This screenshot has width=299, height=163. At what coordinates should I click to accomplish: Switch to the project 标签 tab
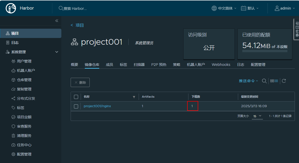tap(123, 65)
